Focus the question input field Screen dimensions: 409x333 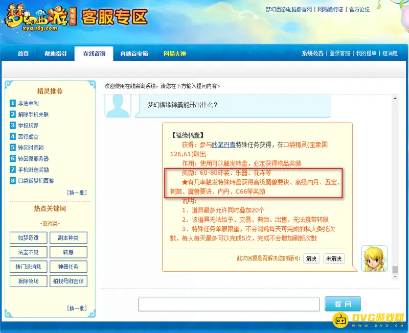point(229,304)
